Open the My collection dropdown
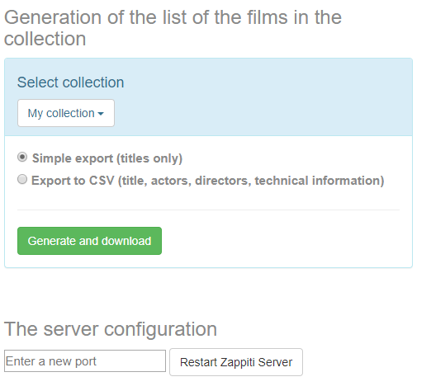 pos(66,113)
